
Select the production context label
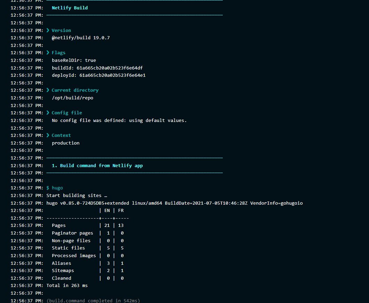click(65, 142)
